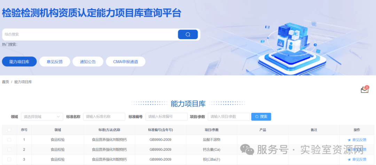
Task: Tick the checkbox for row 3
Action: [x=9, y=159]
